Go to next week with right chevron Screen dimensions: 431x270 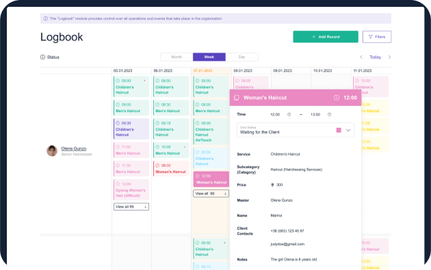[x=389, y=57]
